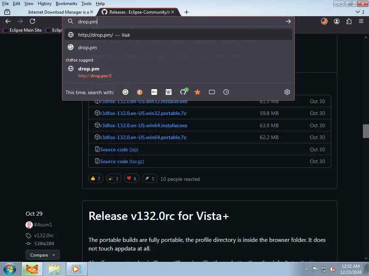This screenshot has width=369, height=276.
Task: Switch to Internet Download Manager tab
Action: pos(58,12)
